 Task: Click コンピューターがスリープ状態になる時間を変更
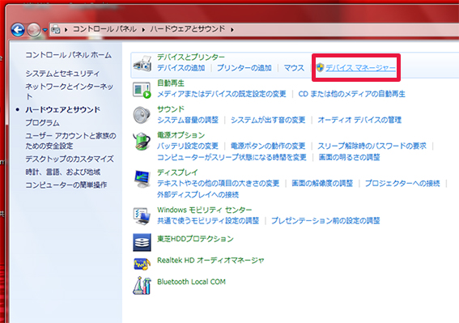pos(232,157)
